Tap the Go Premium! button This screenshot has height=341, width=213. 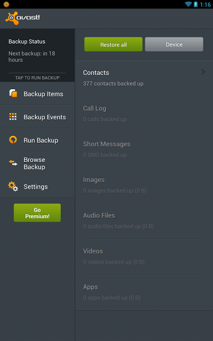pos(37,213)
